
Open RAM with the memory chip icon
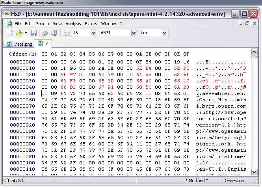[x=45, y=33]
